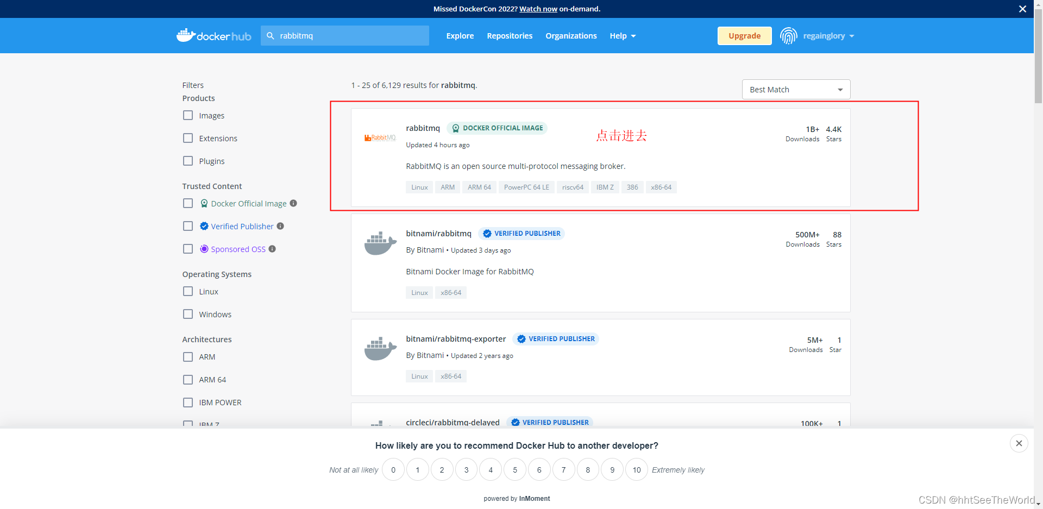
Task: Click the bitnami/rabbitmq whale icon
Action: (x=380, y=243)
